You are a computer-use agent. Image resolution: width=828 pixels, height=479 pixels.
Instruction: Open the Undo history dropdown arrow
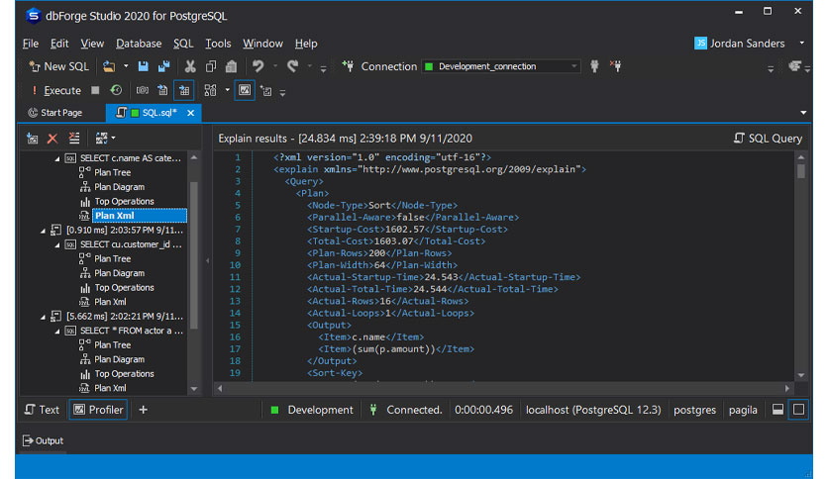click(275, 66)
